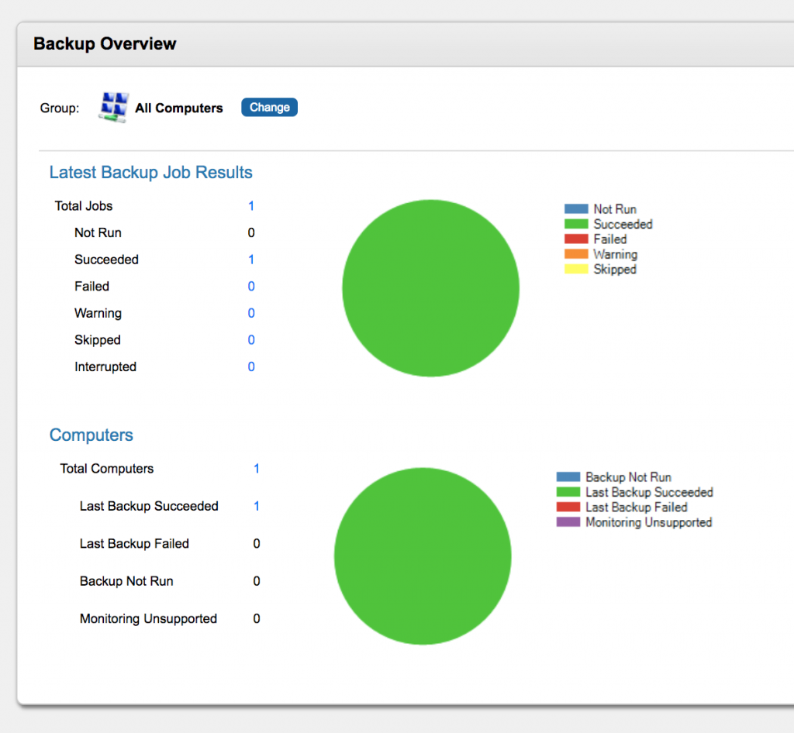Select the Latest Backup Job Results heading
This screenshot has width=794, height=733.
pos(151,173)
